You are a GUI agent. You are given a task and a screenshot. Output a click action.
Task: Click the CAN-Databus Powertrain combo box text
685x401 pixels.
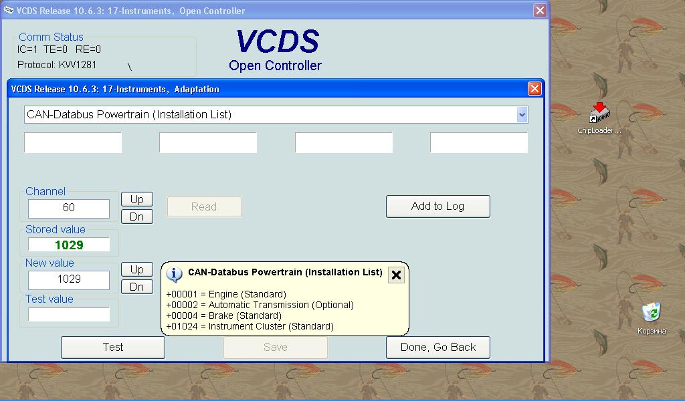[x=129, y=115]
